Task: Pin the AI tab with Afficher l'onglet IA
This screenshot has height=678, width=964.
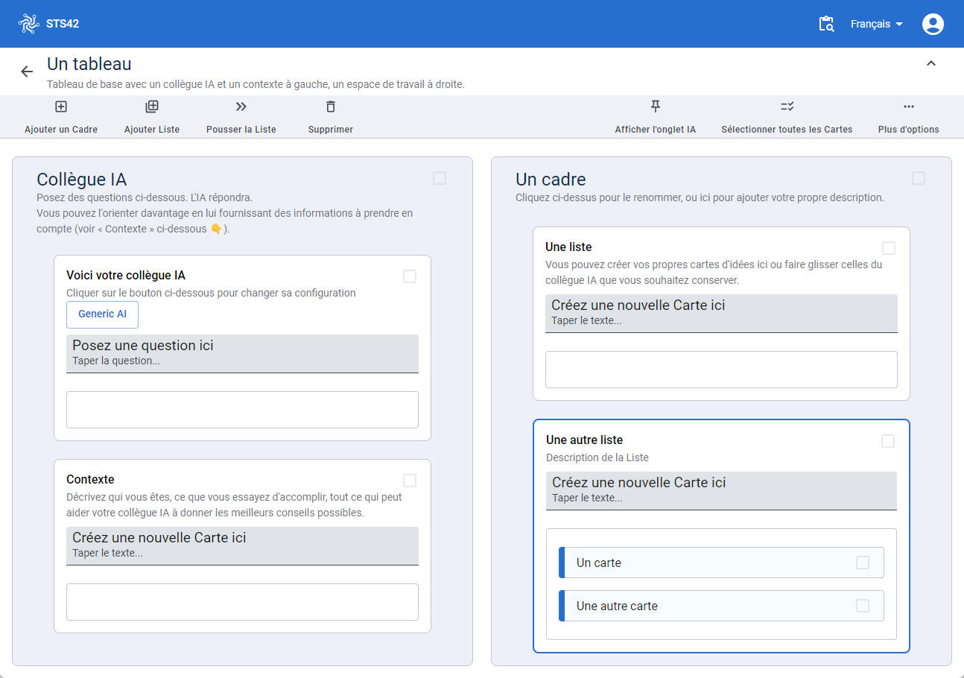Action: tap(655, 107)
